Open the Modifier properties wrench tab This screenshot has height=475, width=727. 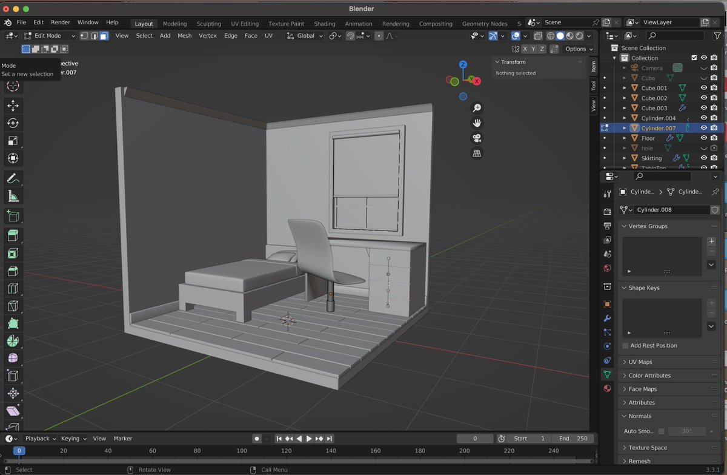(607, 318)
